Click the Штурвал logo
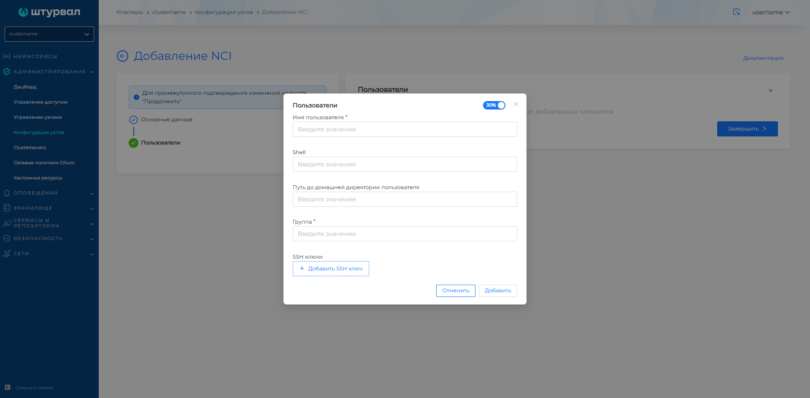This screenshot has width=810, height=398. point(49,12)
